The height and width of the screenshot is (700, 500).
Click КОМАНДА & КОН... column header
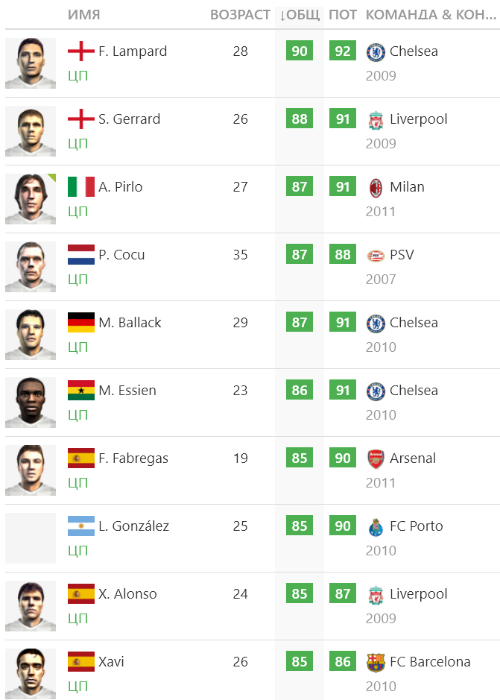(431, 15)
